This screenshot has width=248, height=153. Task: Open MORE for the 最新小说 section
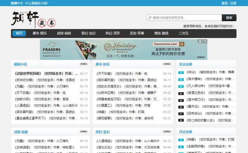tap(84, 64)
